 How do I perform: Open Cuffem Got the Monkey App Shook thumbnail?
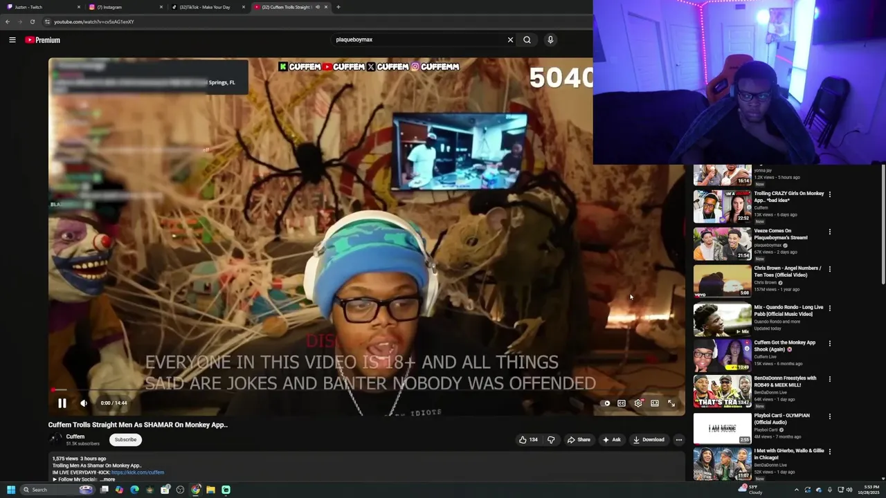coord(723,356)
